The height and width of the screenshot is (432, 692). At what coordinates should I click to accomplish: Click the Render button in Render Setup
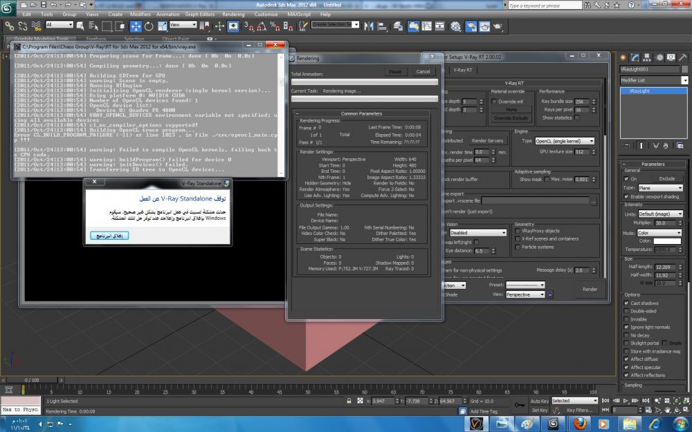tap(590, 289)
